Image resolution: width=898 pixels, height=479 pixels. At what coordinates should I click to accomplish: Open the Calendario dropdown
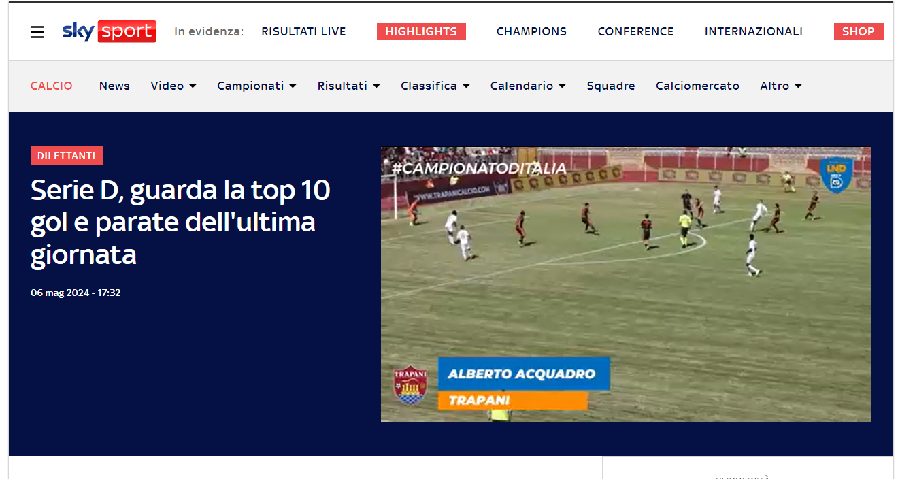click(x=529, y=86)
